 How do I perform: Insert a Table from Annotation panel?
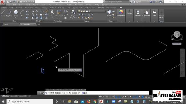click(x=65, y=18)
